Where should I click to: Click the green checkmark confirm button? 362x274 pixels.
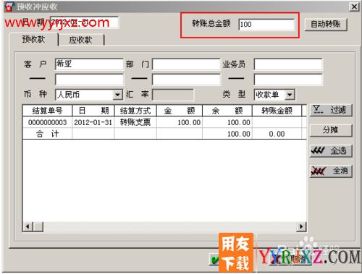[214, 260]
